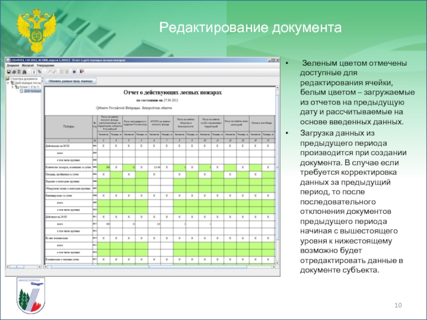Click Обновить данные пред. периода button
Image resolution: width=427 pixels, height=320 pixels.
70,81
